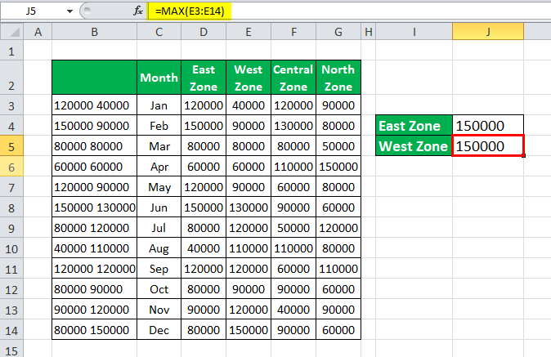Click the East Zone table header cell
Viewport: 551px width, 357px height.
click(x=204, y=78)
